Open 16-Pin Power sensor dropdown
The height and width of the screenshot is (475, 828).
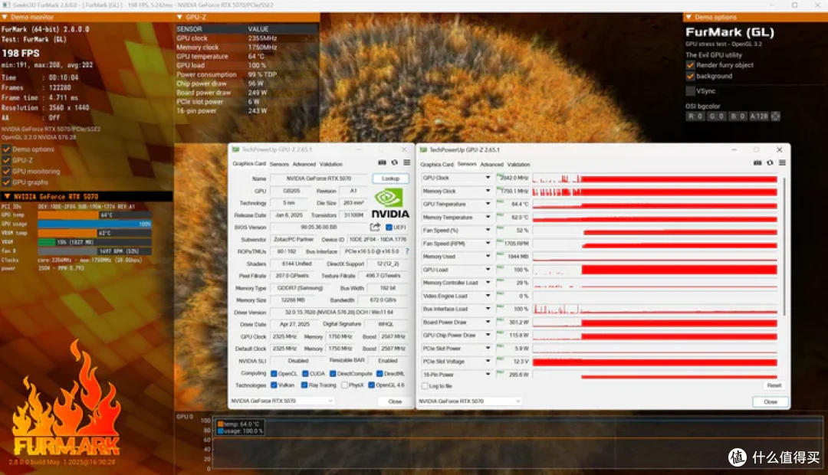pos(488,374)
